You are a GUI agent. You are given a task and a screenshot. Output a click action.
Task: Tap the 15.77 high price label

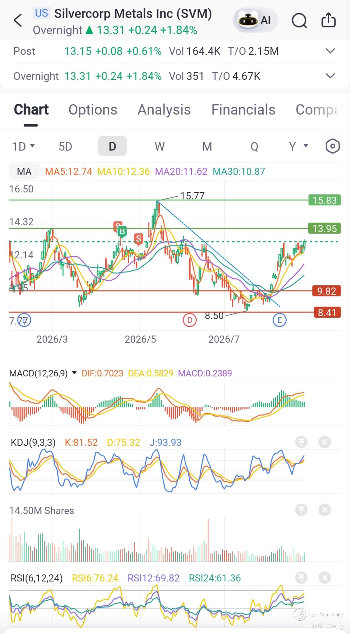tap(192, 196)
